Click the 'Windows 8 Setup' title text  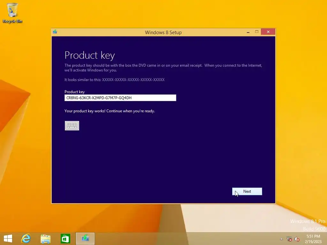coord(163,33)
